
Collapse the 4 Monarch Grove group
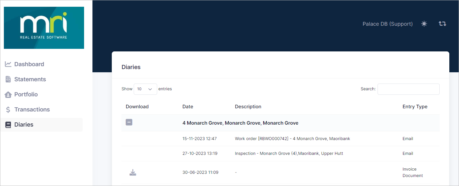tap(129, 122)
